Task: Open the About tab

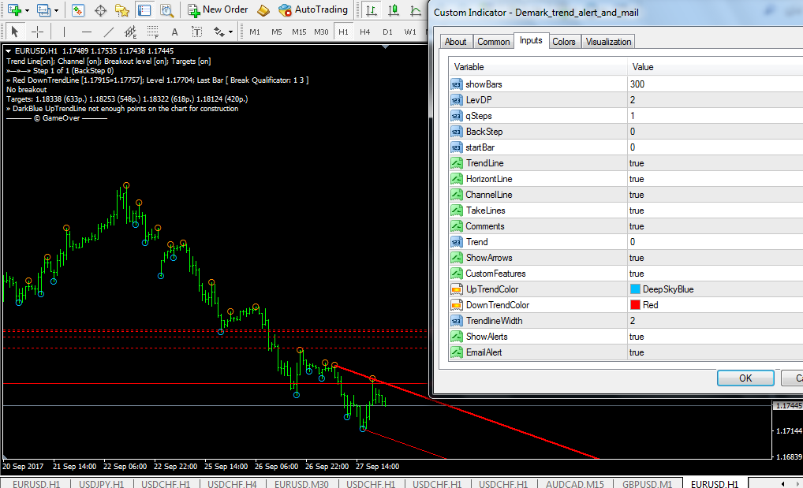Action: click(455, 42)
